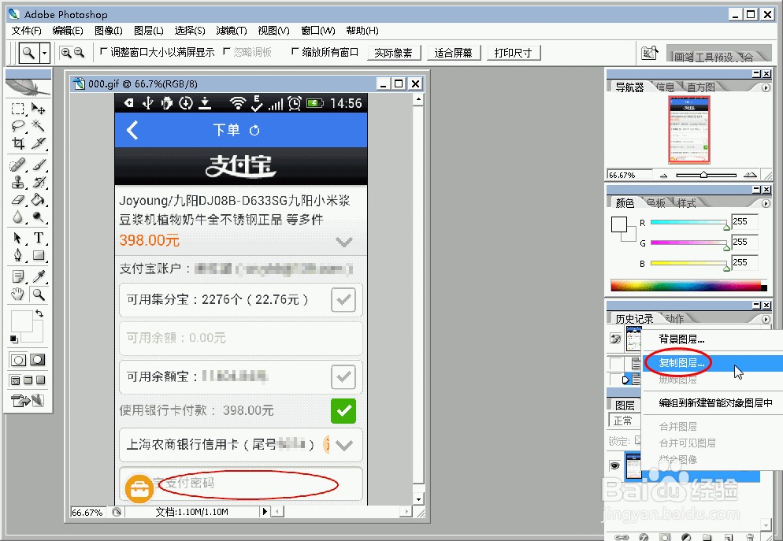Select the Eraser tool

(x=18, y=200)
